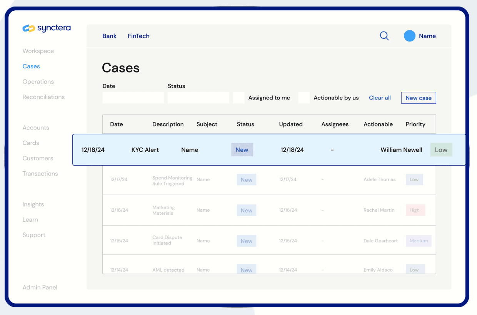This screenshot has width=477, height=315.
Task: Click Rachel Martin in the table
Action: coord(379,210)
